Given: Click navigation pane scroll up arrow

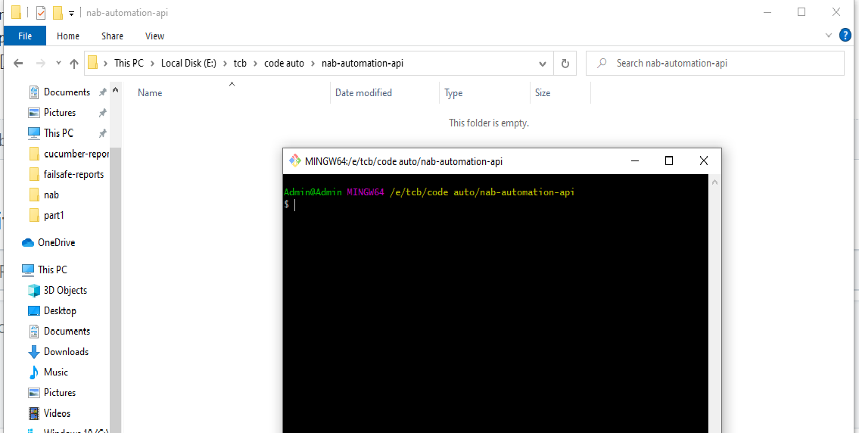Looking at the screenshot, I should pyautogui.click(x=115, y=90).
